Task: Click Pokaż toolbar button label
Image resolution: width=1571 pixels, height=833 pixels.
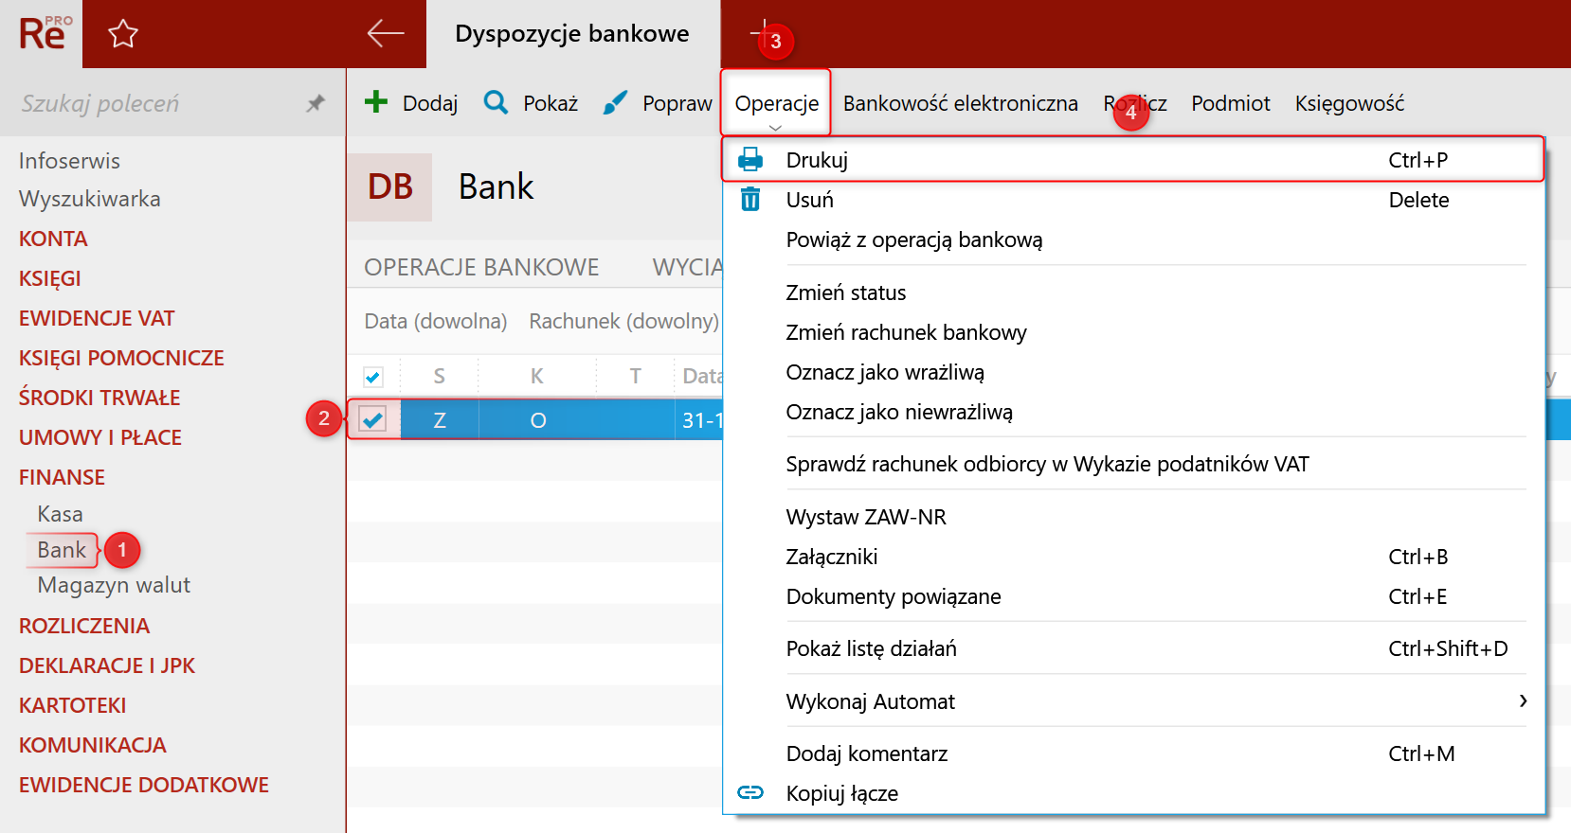Action: (x=551, y=103)
